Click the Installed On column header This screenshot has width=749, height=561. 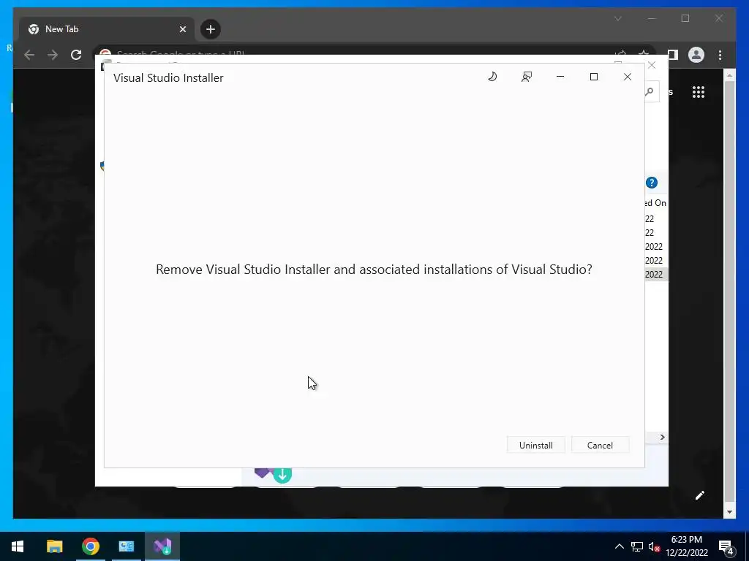click(x=655, y=203)
